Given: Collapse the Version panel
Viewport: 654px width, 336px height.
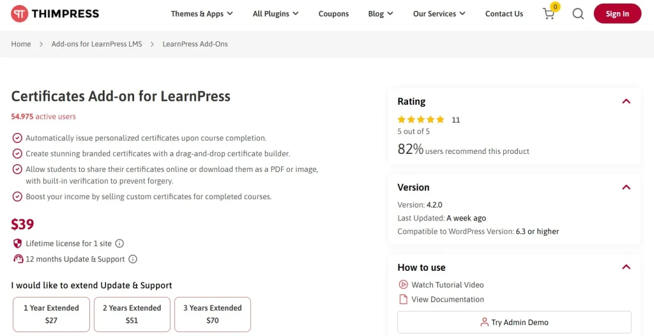Looking at the screenshot, I should point(626,187).
